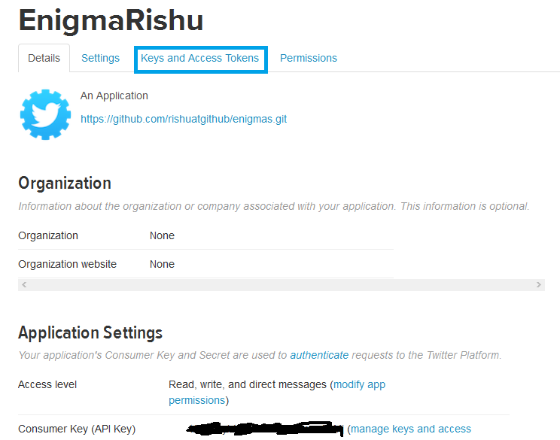Viewport: 560px width, 440px height.
Task: Switch to the Settings tab
Action: (x=100, y=59)
